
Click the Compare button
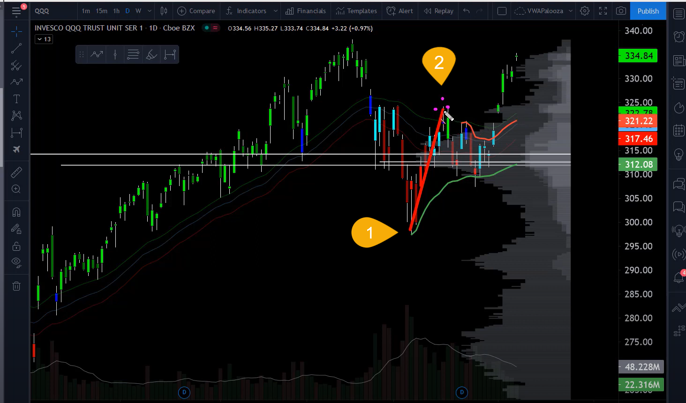tap(196, 11)
